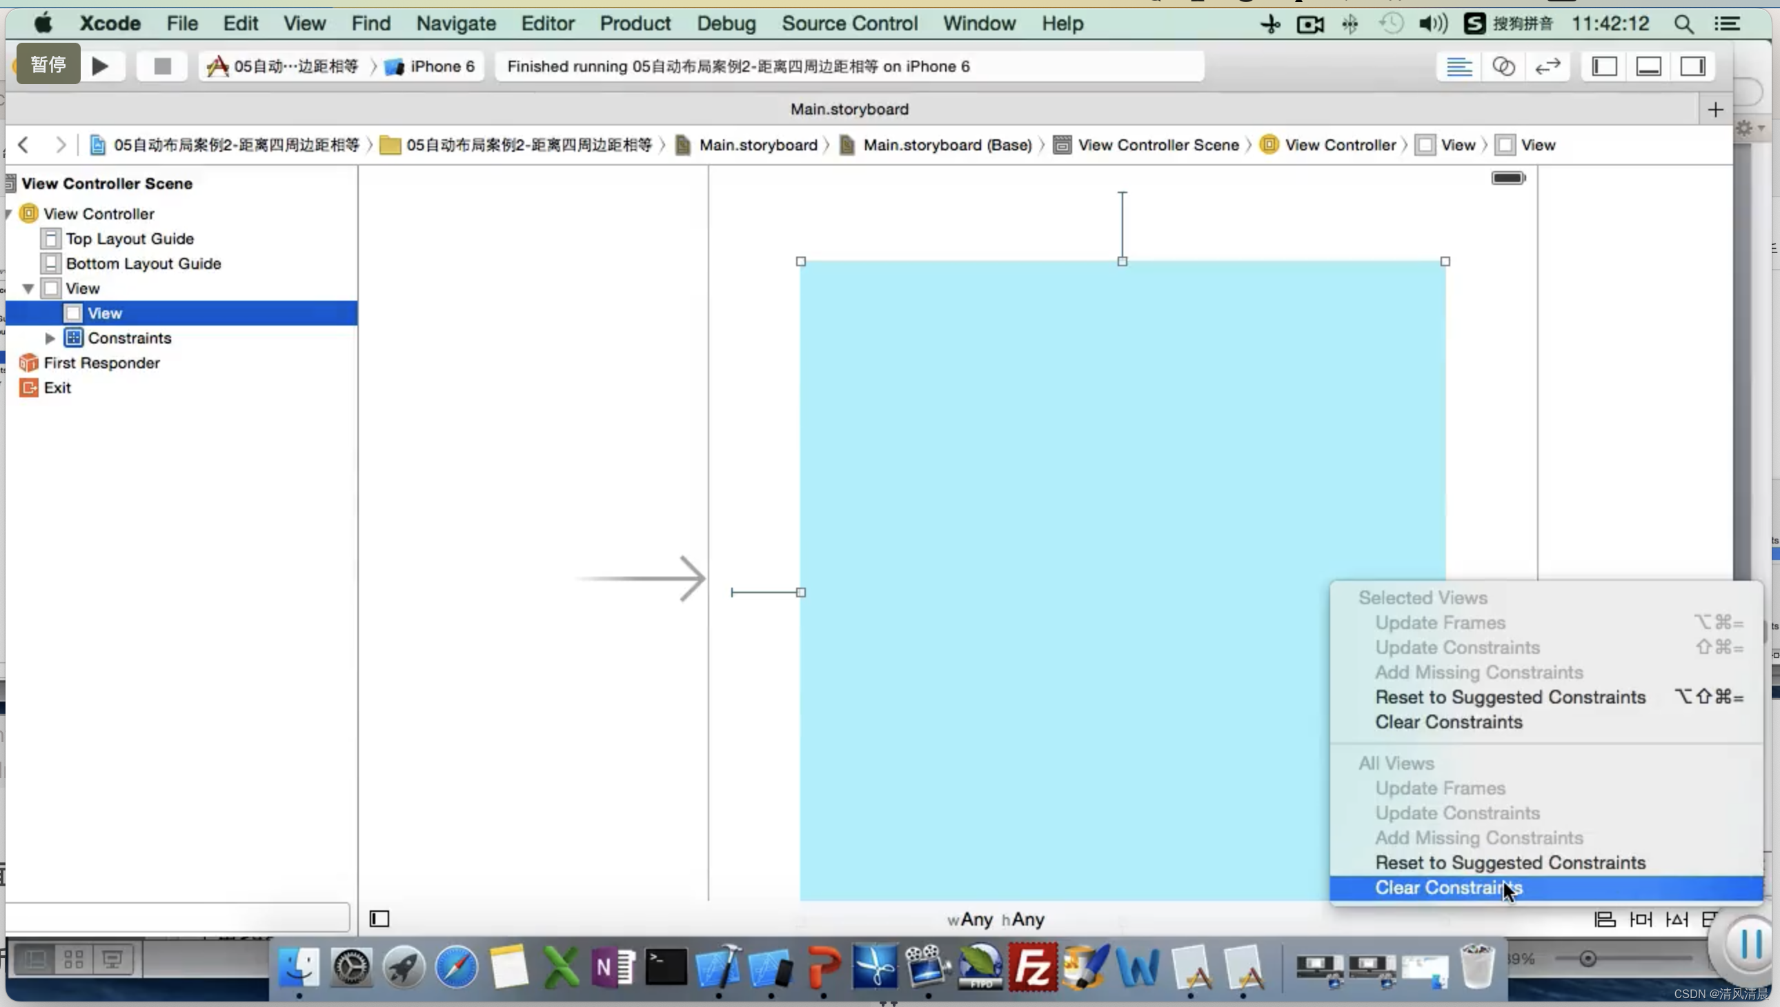Image resolution: width=1780 pixels, height=1007 pixels.
Task: Select 'Reset to Suggested Constraints' for selected views
Action: coord(1510,697)
